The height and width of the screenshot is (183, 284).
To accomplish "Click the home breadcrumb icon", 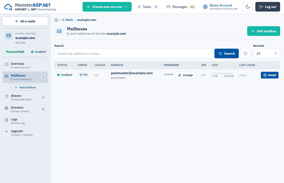I will click(x=56, y=20).
